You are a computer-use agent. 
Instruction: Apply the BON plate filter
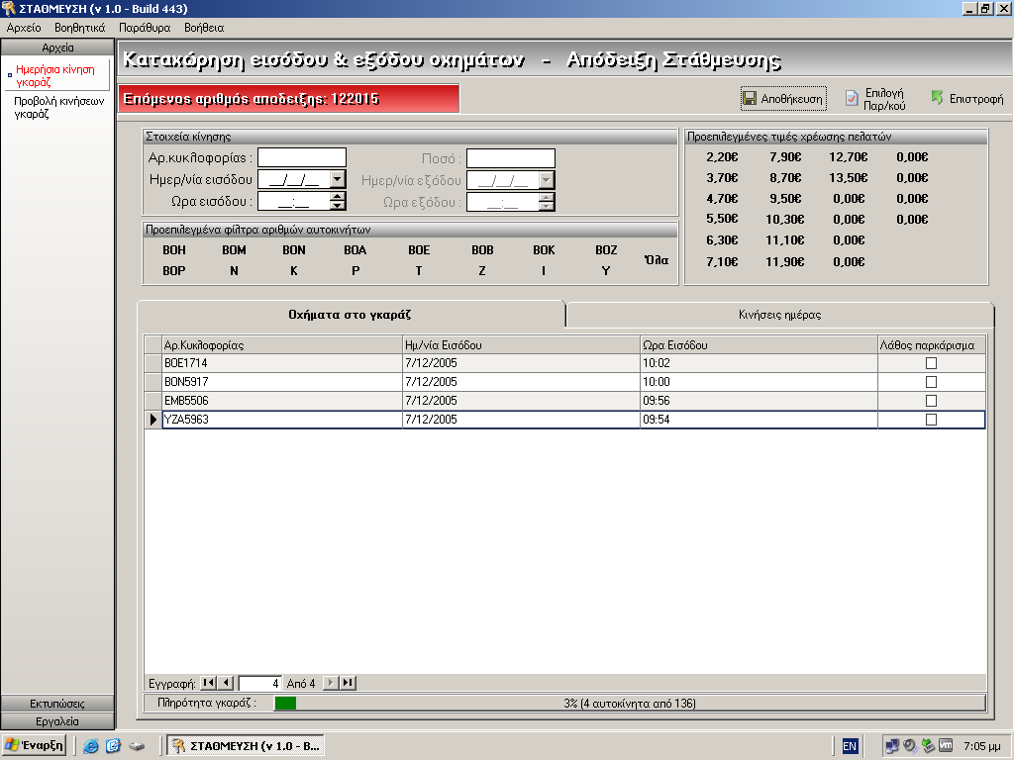pos(293,250)
